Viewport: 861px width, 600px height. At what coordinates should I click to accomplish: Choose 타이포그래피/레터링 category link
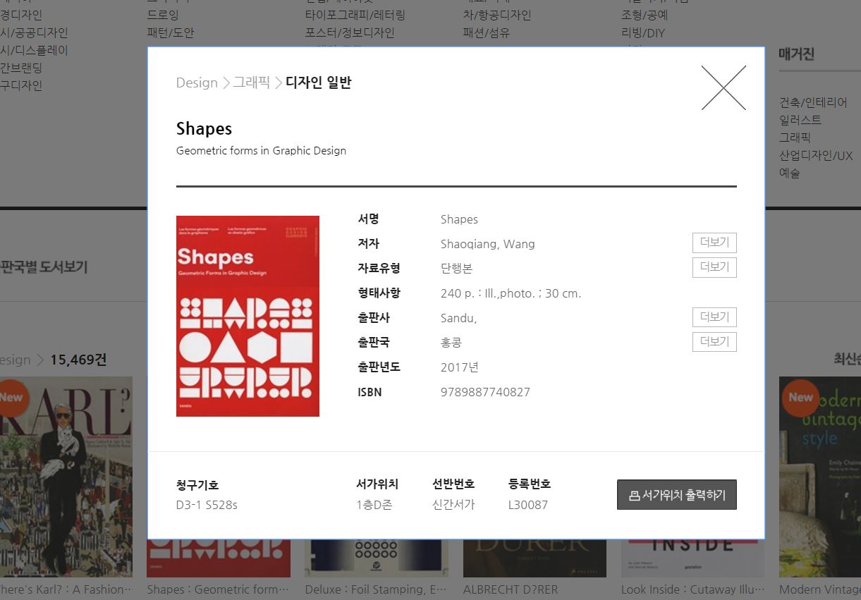pos(355,15)
